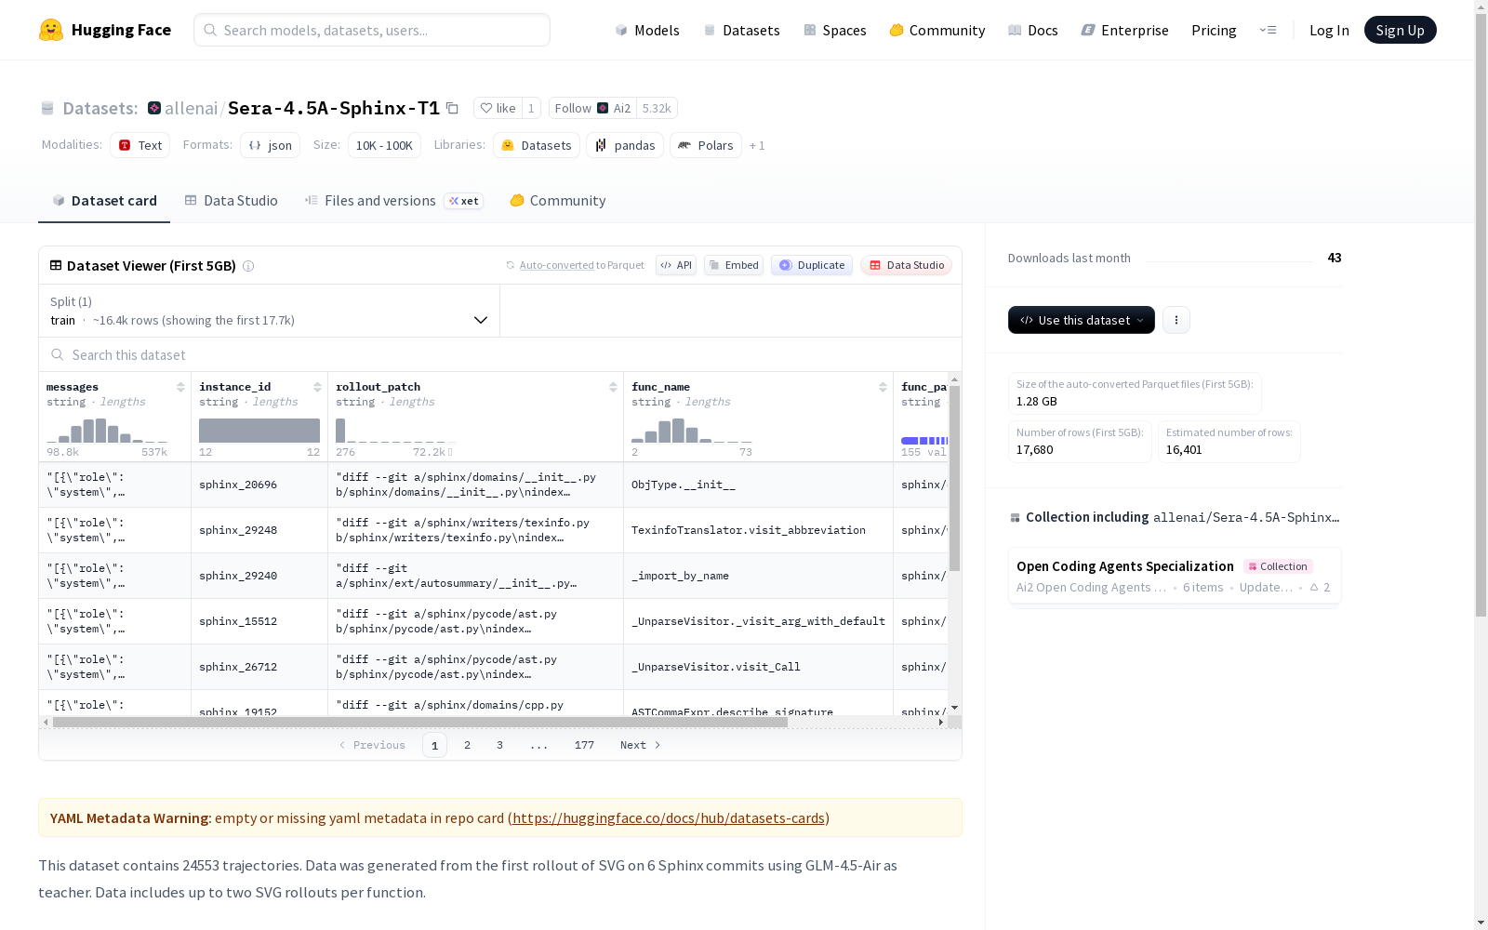Open the three-dot dataset options menu

[x=1176, y=320]
